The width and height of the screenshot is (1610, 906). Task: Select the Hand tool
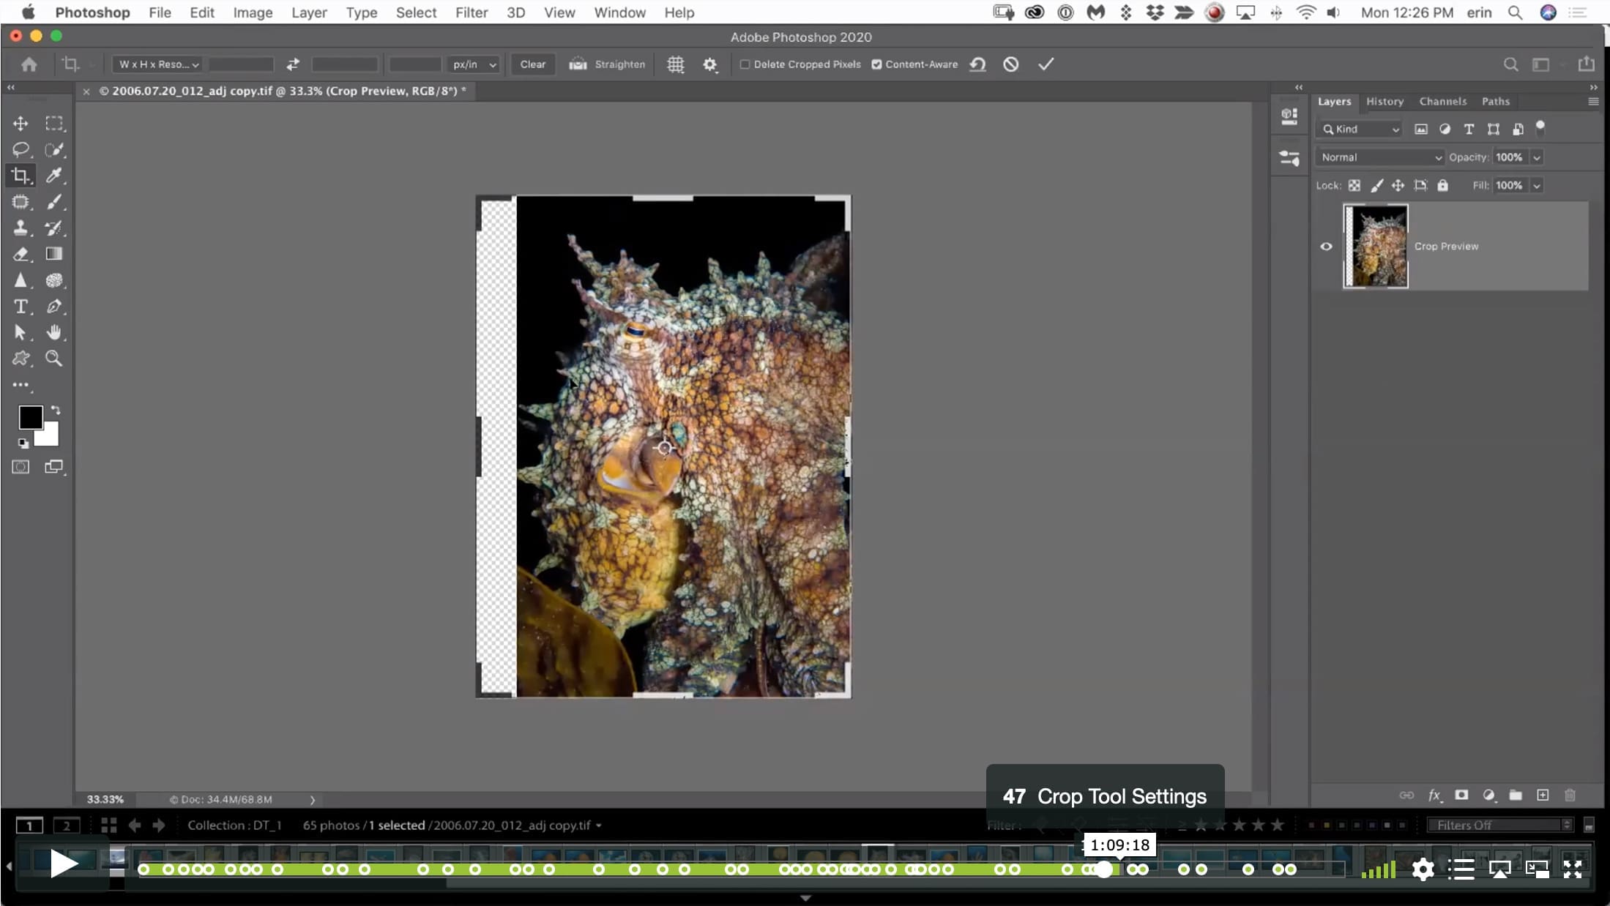point(54,332)
